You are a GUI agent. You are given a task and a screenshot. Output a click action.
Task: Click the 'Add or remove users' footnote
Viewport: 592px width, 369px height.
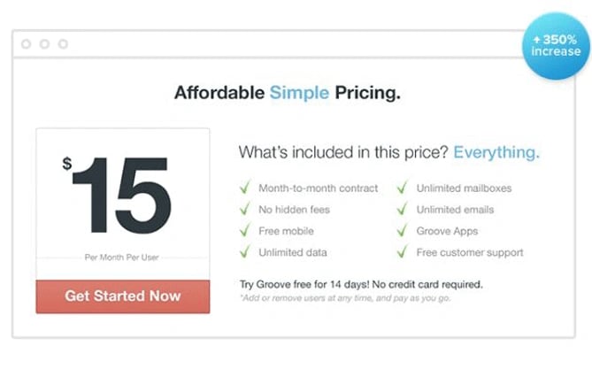coord(342,299)
